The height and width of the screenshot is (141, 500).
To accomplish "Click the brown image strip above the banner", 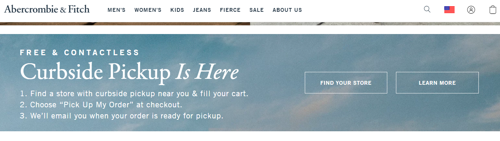I will tap(125, 24).
